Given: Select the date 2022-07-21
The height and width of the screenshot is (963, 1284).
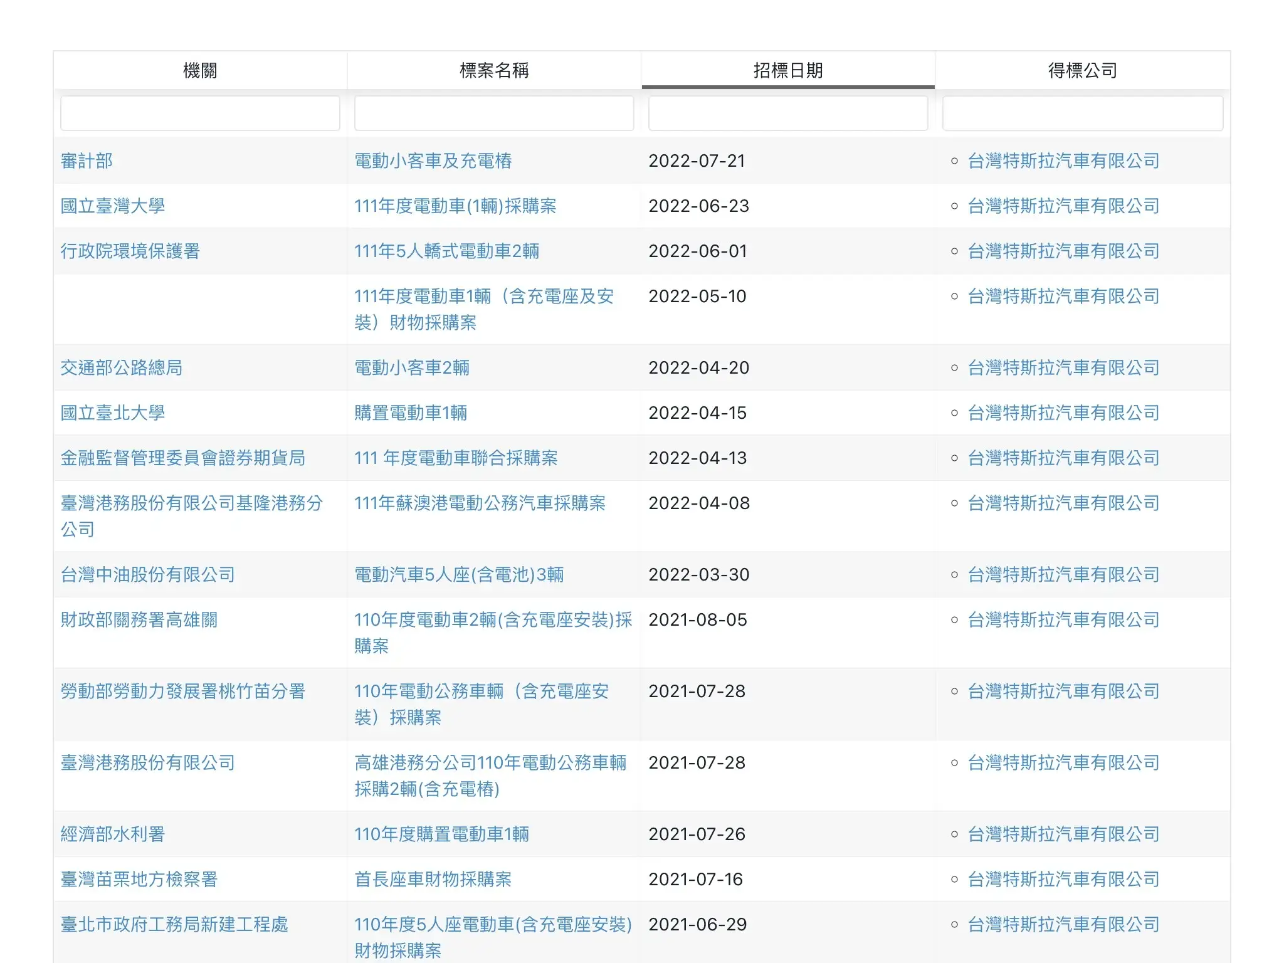Looking at the screenshot, I should (697, 161).
